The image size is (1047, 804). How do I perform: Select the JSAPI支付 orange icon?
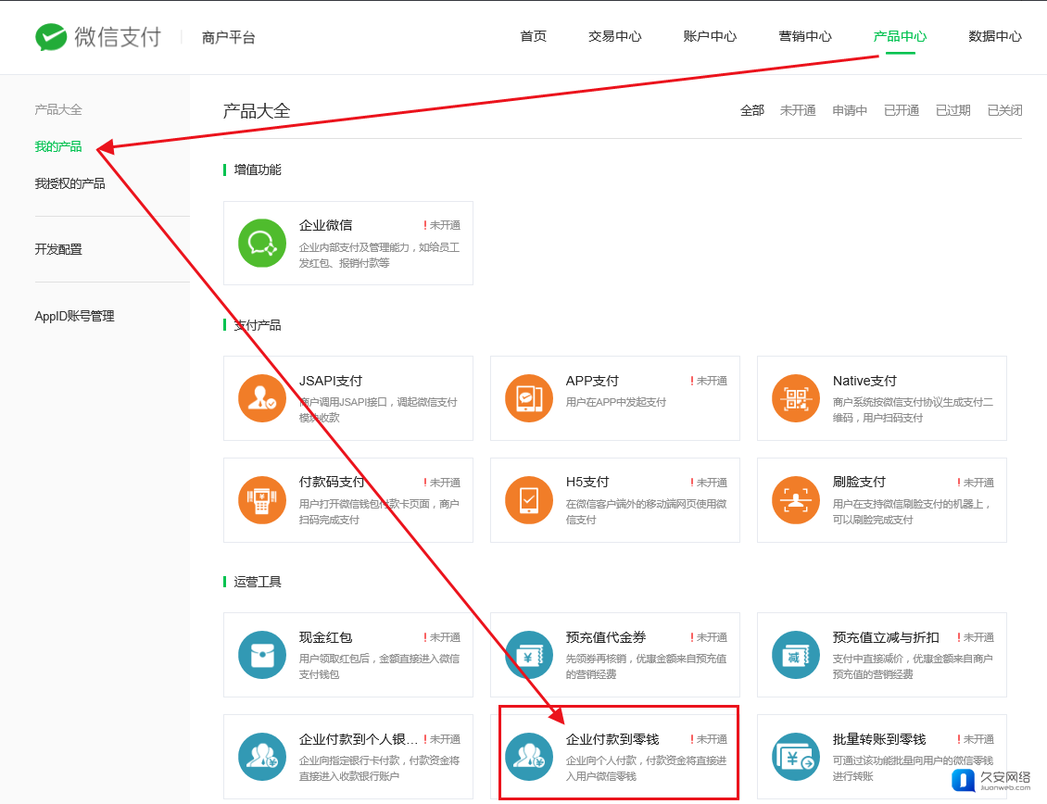click(x=262, y=398)
